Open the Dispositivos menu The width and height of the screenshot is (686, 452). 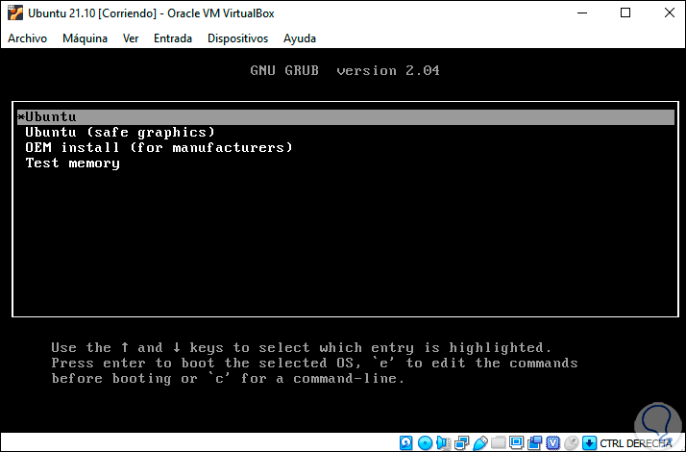pyautogui.click(x=237, y=38)
